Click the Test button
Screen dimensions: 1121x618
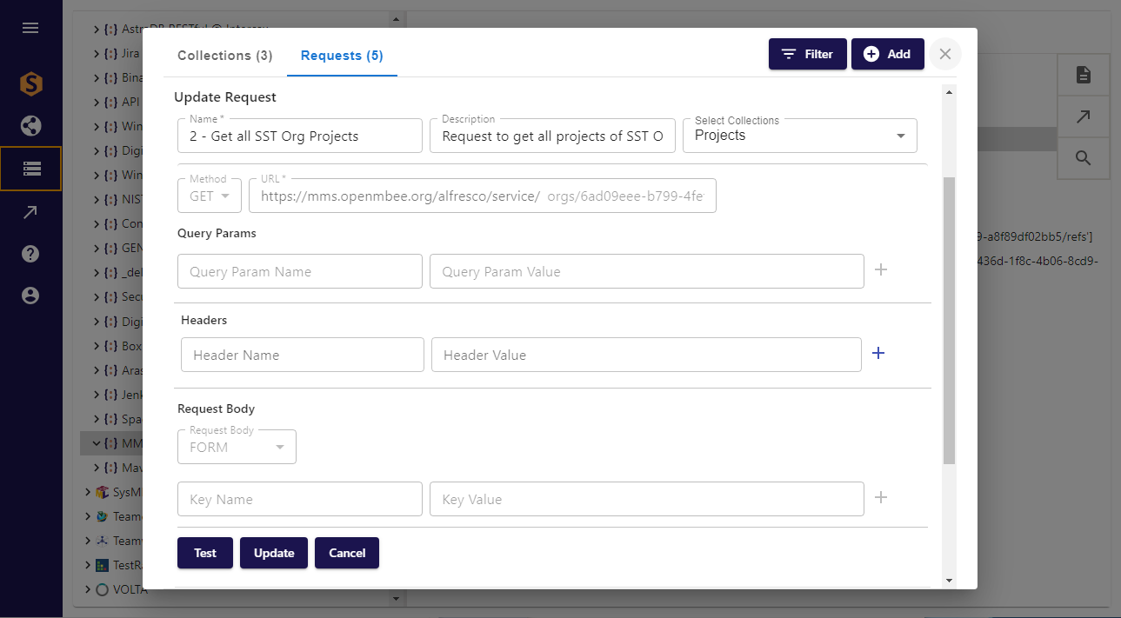click(x=205, y=553)
